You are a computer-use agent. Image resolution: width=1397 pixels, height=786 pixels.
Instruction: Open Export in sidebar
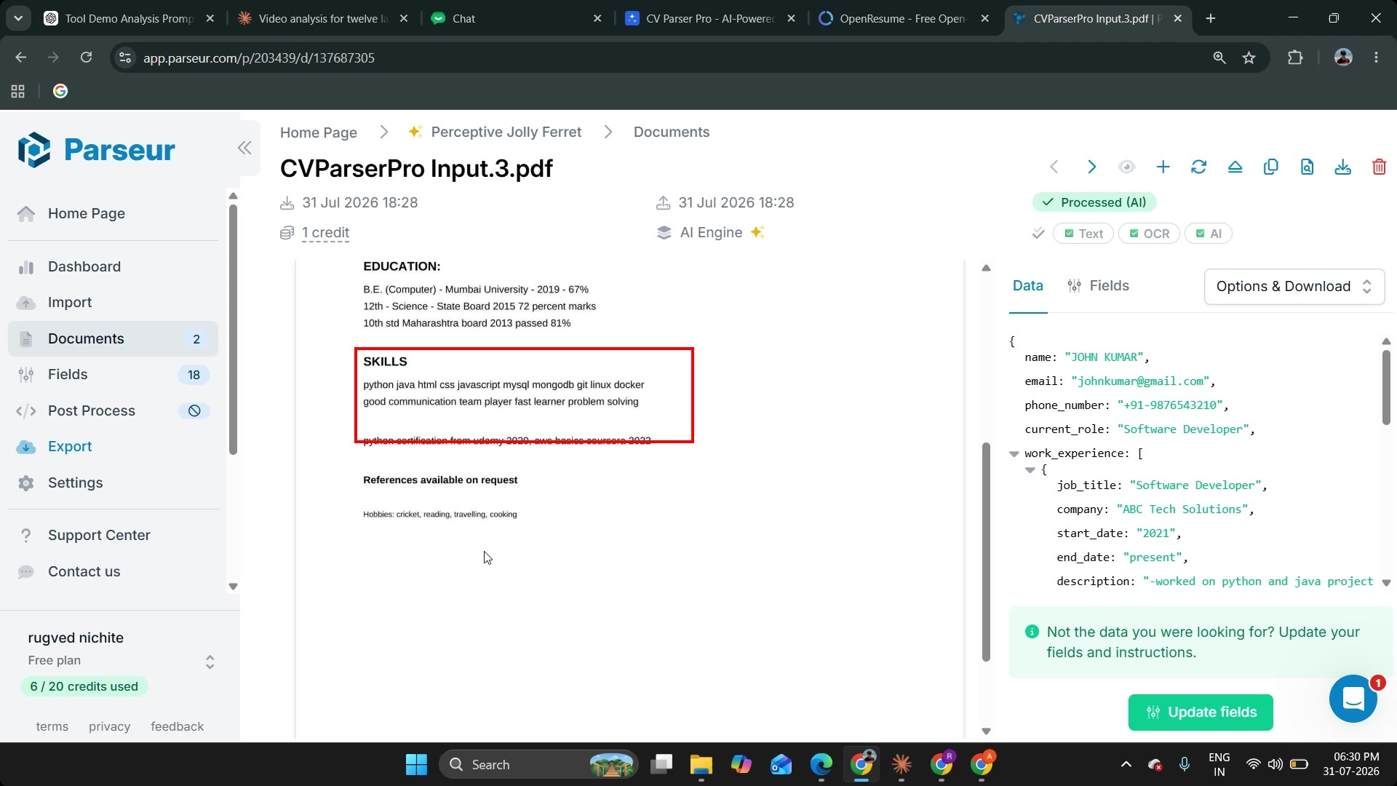[113, 447]
